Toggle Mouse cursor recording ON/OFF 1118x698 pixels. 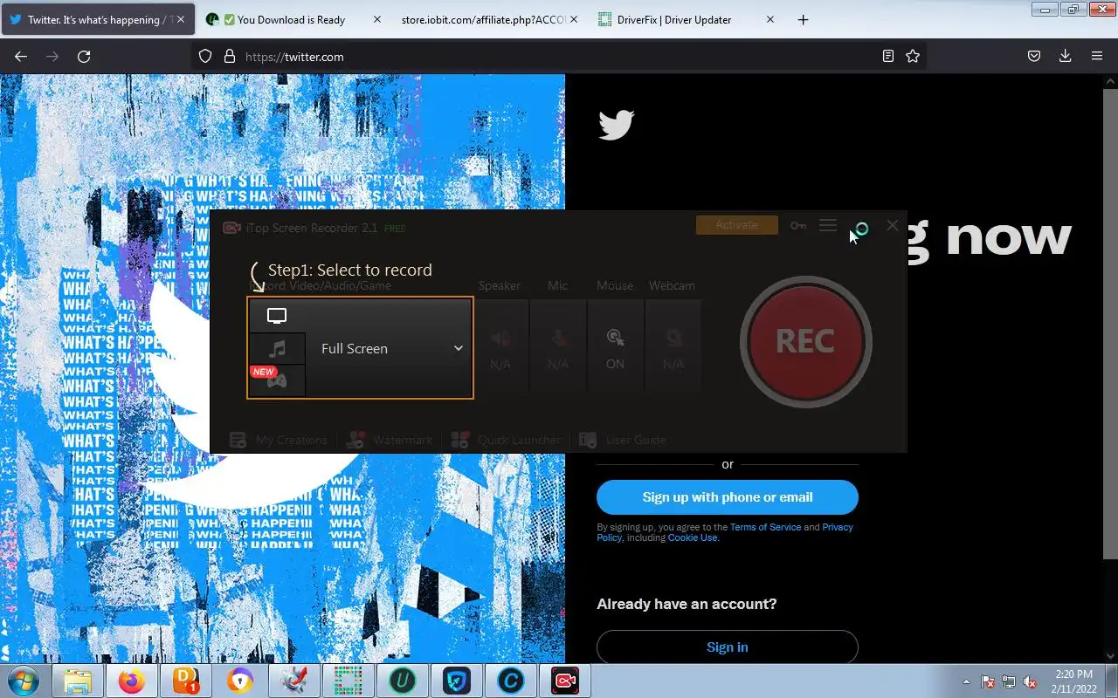coord(615,346)
